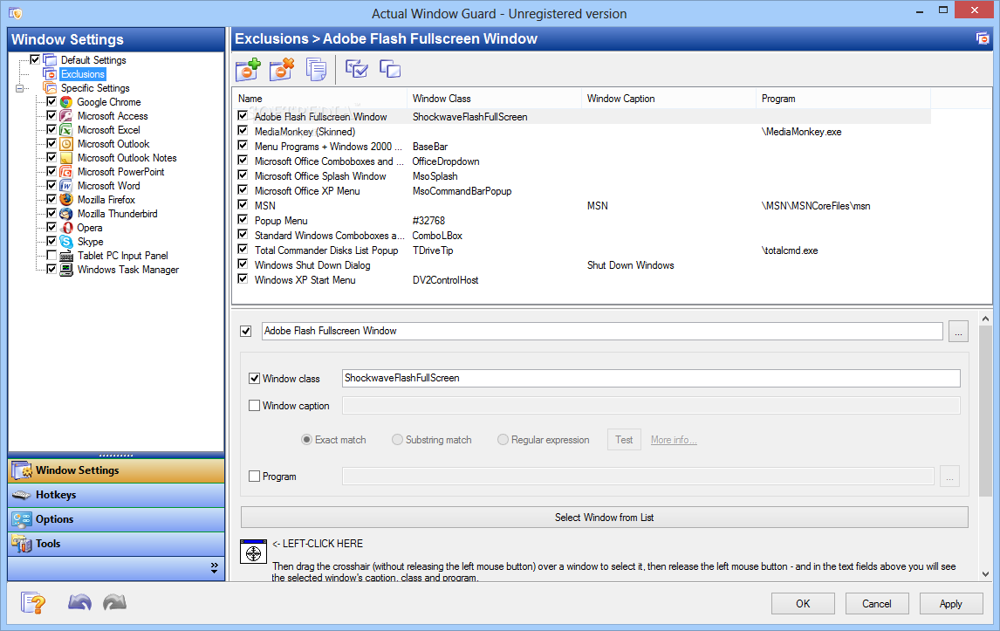1000x631 pixels.
Task: Sort by the Window Class column header
Action: pos(494,99)
